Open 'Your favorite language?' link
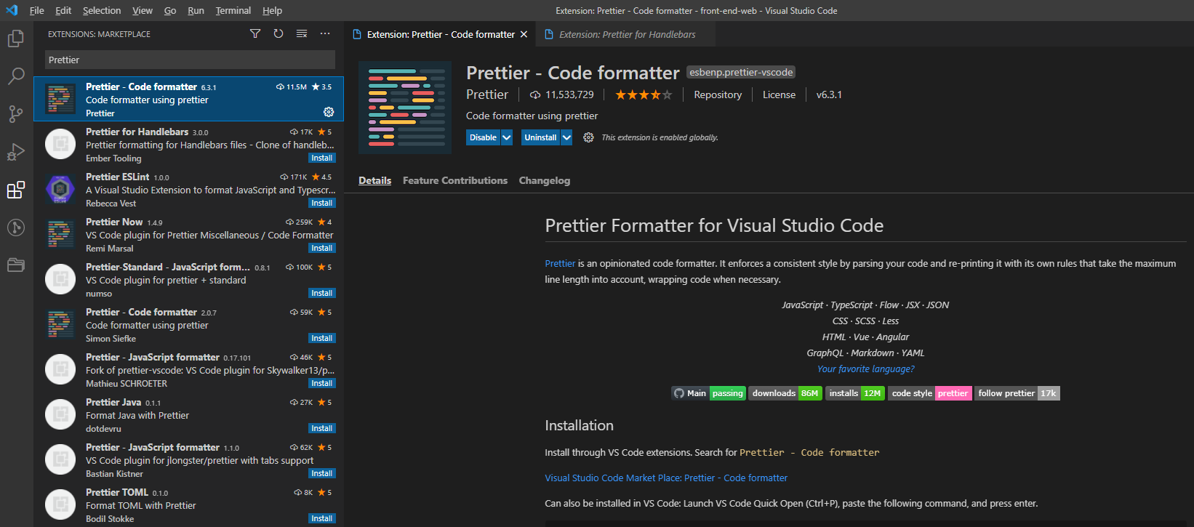 865,369
